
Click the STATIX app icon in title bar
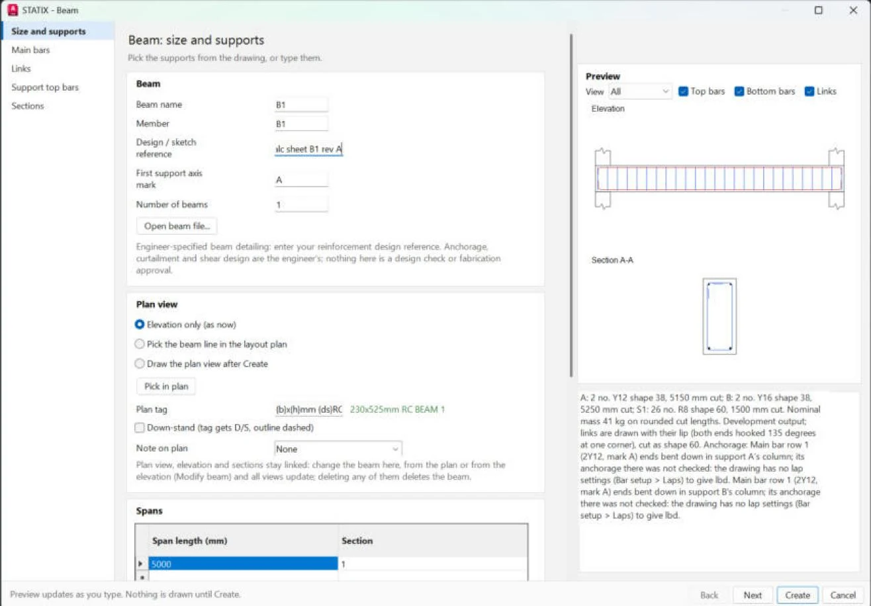coord(12,10)
